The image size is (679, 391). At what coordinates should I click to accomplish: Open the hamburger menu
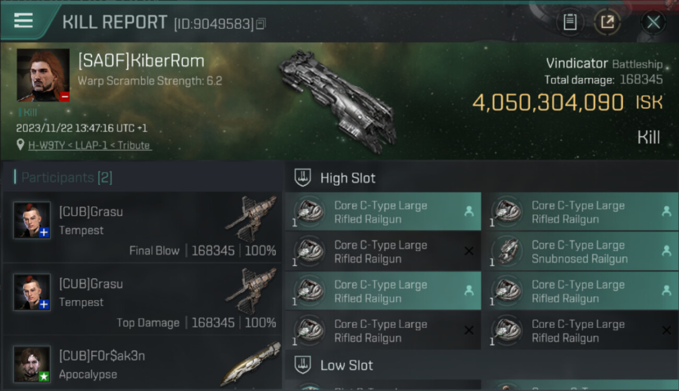pos(24,21)
